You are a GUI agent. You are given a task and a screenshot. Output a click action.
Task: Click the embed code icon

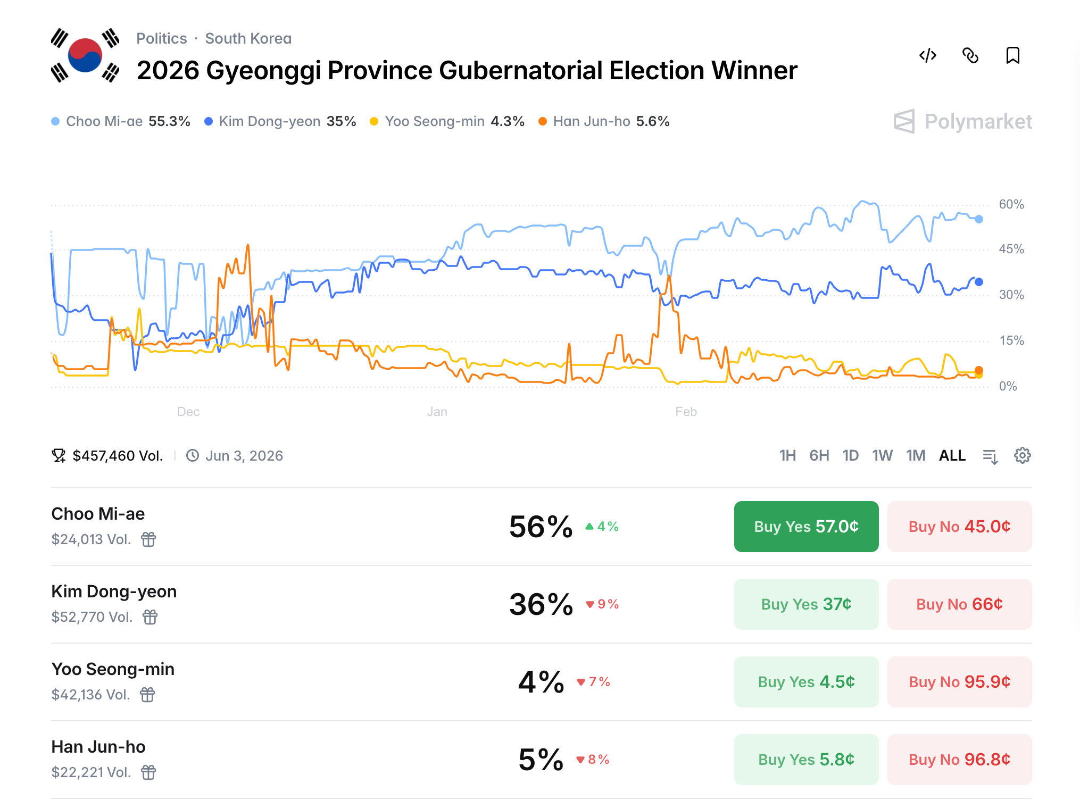[x=927, y=55]
